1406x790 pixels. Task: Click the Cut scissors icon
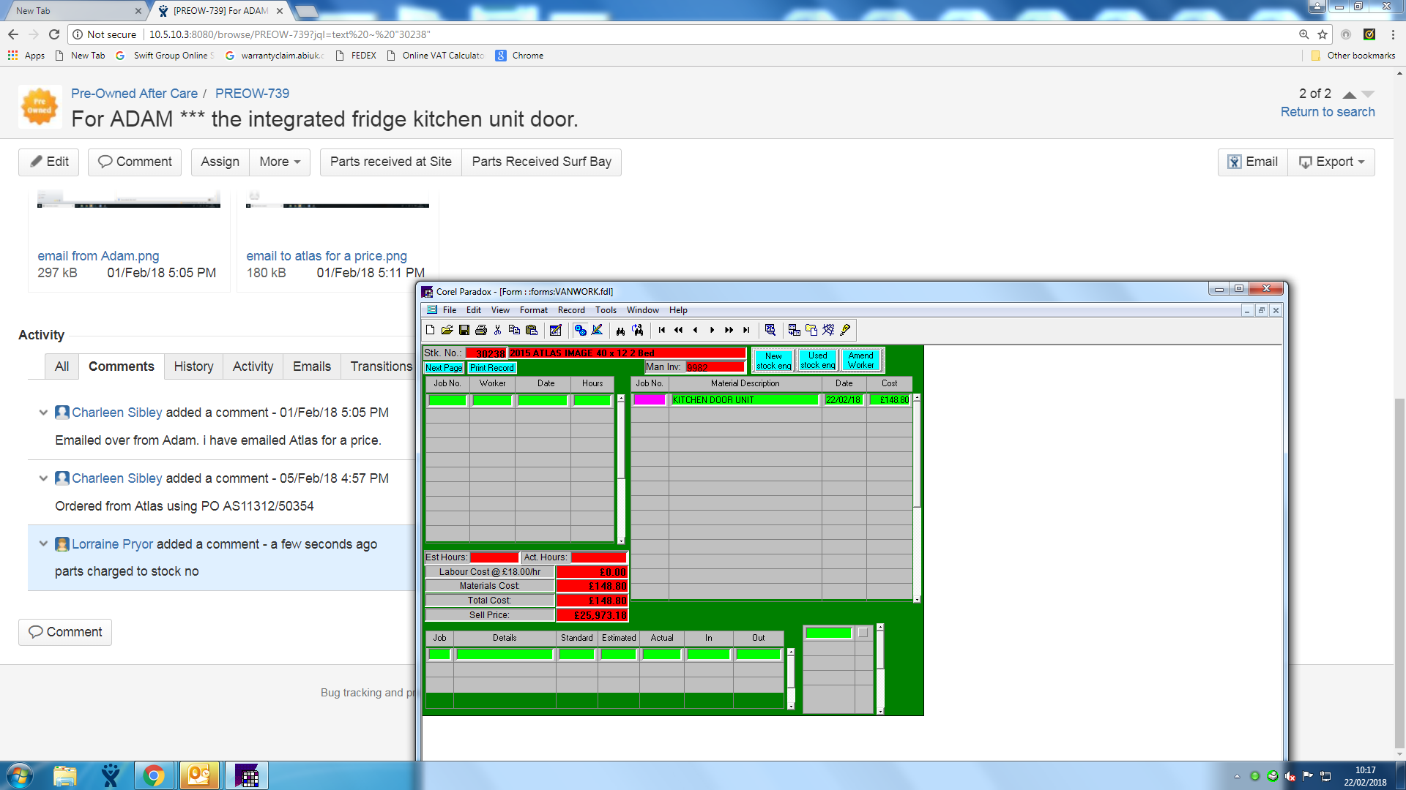point(498,331)
